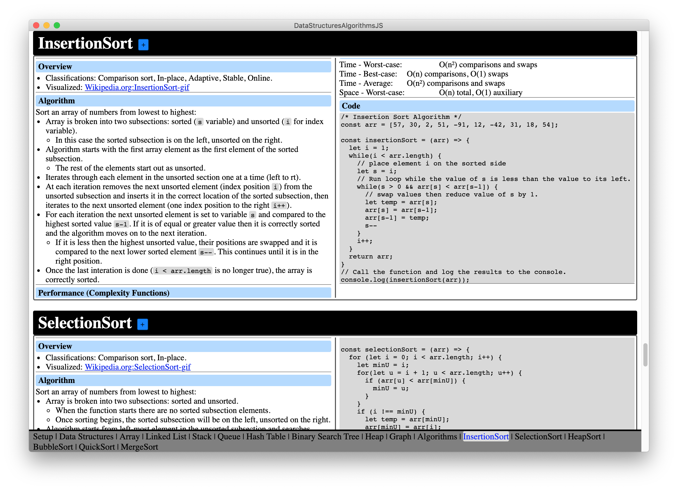678x490 pixels.
Task: Navigate to Binary Search Tree
Action: coord(325,437)
